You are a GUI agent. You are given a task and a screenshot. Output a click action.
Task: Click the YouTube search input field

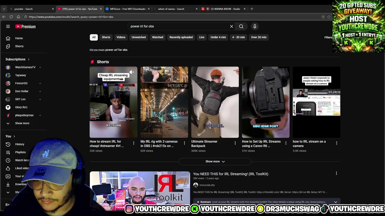179,26
